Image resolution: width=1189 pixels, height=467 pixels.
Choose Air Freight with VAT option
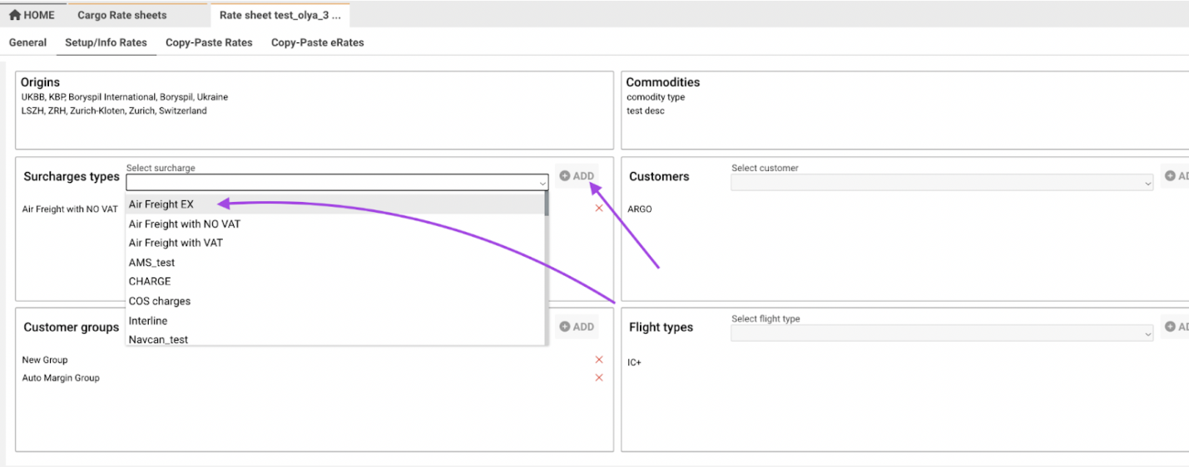[176, 243]
